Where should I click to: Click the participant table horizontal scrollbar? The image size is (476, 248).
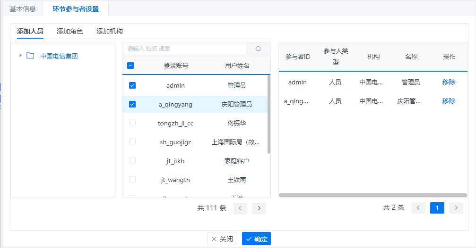point(373,195)
